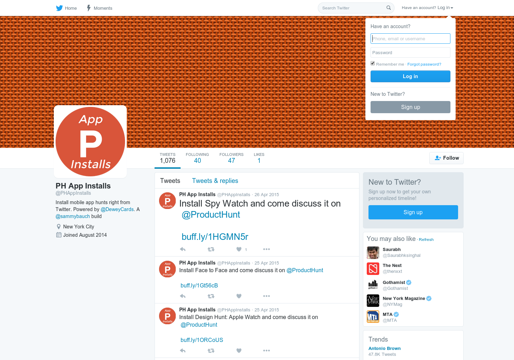Click the Home text link in top bar

click(71, 8)
